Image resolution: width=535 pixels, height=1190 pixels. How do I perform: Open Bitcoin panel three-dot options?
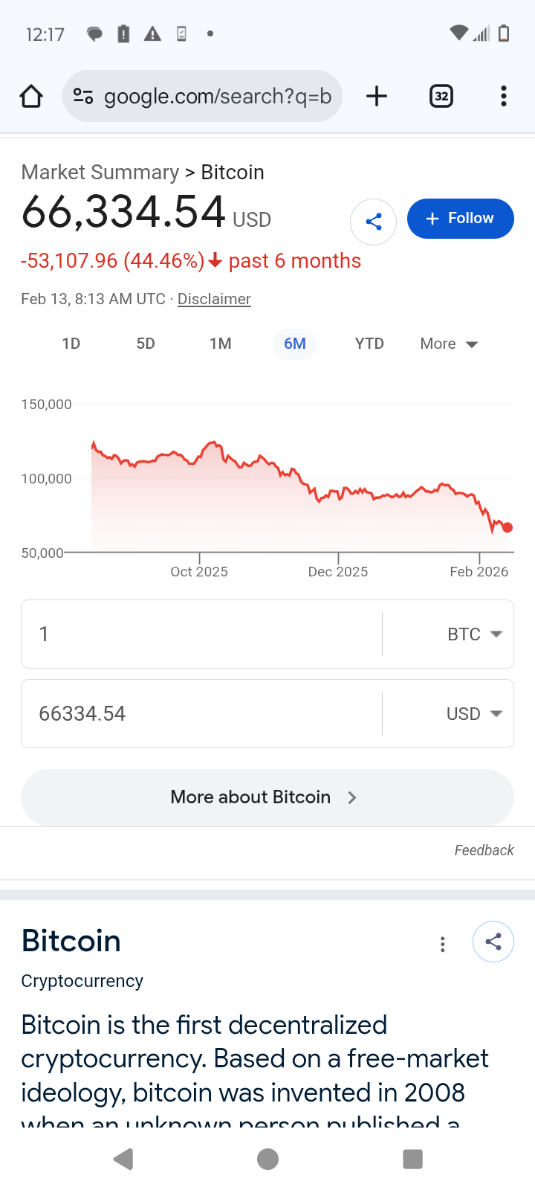443,945
